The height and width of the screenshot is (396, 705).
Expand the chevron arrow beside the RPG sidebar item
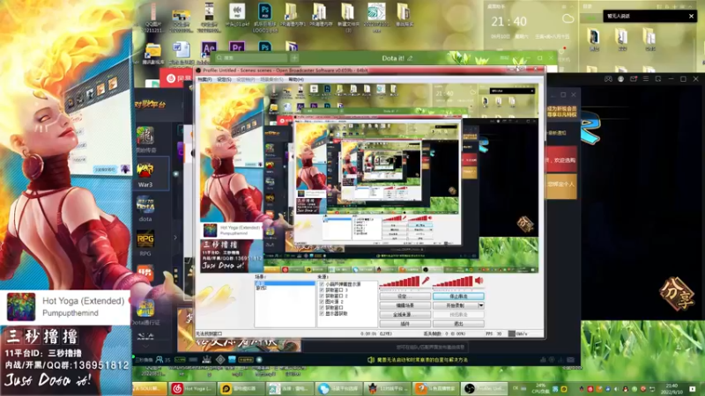[x=175, y=237]
